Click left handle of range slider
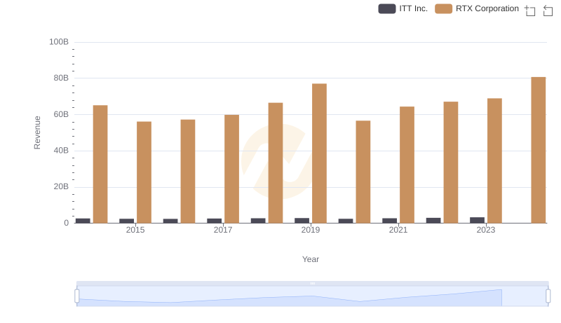The image size is (561, 323). [x=77, y=296]
